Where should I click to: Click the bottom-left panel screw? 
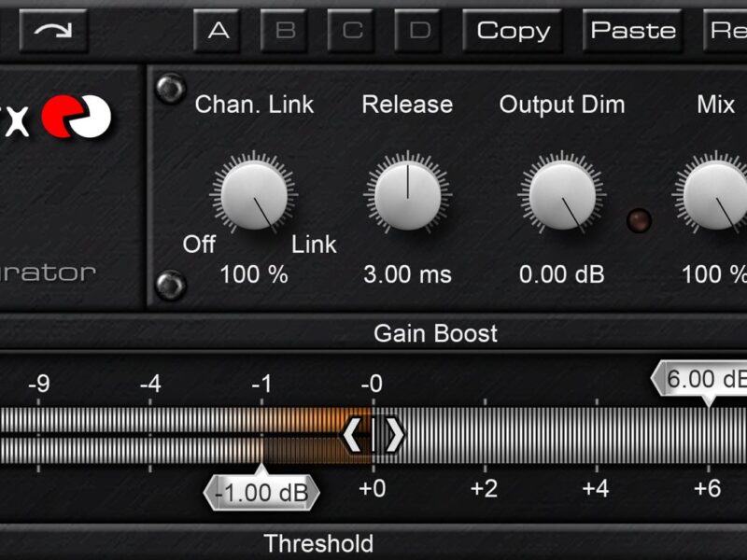click(170, 285)
